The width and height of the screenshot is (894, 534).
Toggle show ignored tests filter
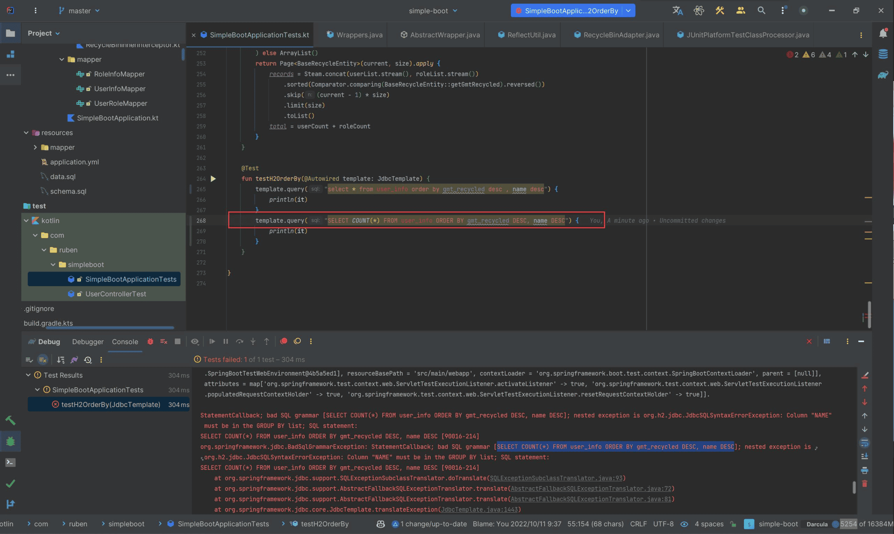(x=43, y=360)
